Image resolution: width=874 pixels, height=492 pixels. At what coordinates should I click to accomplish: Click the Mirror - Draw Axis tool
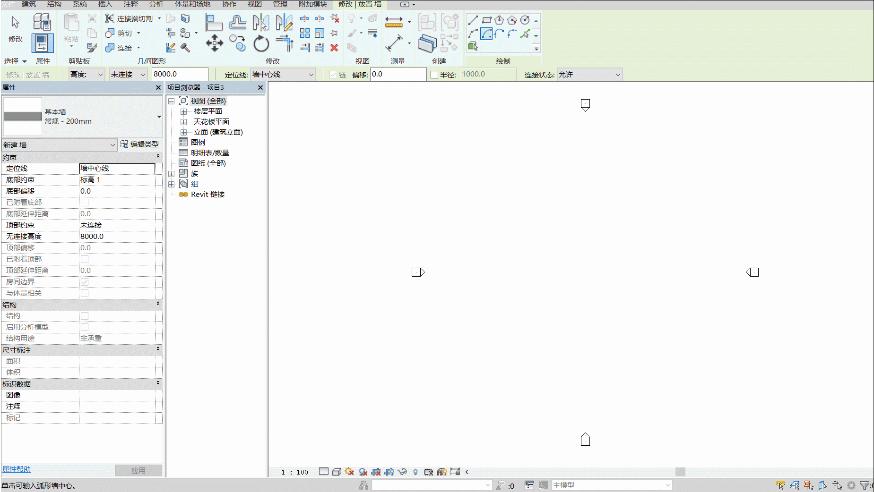click(x=284, y=22)
